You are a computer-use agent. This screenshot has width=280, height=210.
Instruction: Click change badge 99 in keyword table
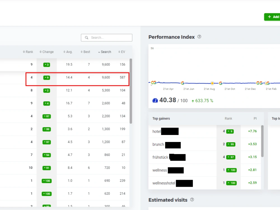[x=46, y=129]
